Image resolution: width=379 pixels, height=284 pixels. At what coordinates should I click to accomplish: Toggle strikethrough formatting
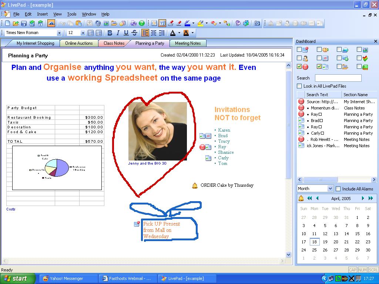134,33
